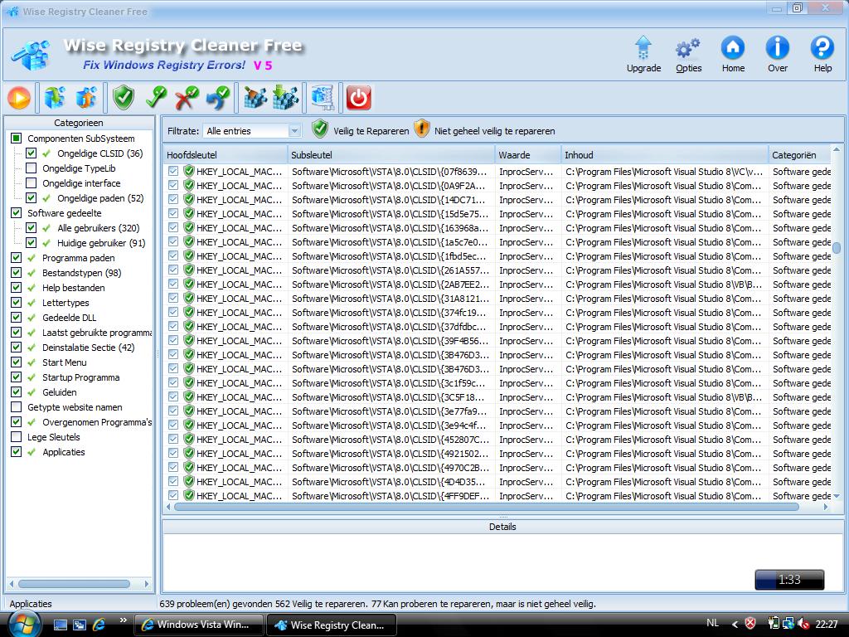Click the red security shield tray icon

click(x=750, y=624)
